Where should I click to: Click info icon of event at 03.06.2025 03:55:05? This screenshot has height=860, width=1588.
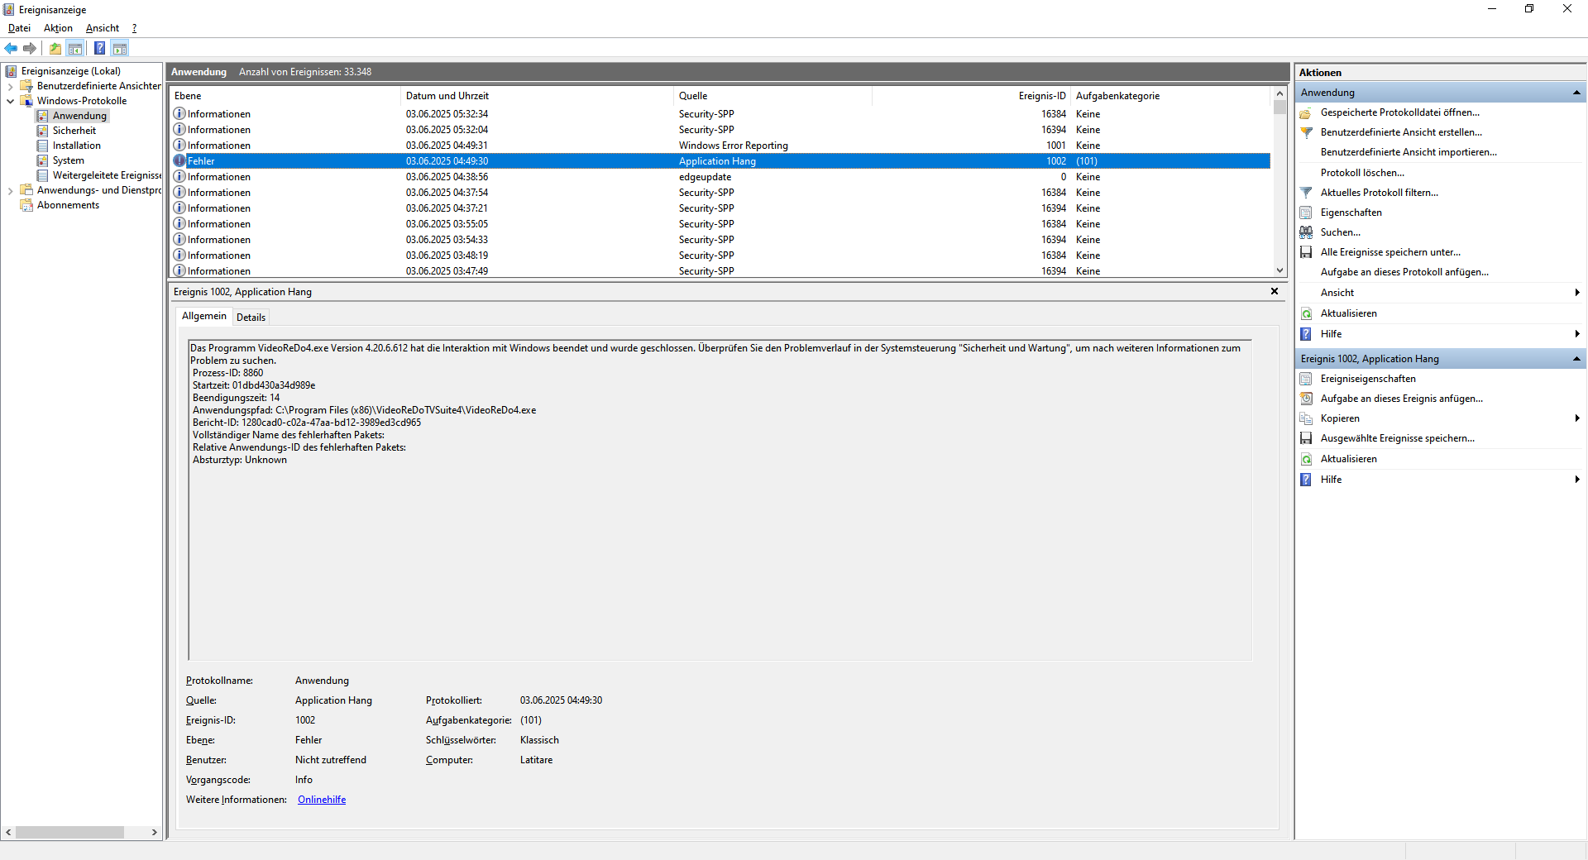click(x=179, y=224)
